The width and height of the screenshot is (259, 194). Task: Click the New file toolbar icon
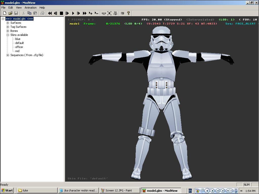point(5,13)
